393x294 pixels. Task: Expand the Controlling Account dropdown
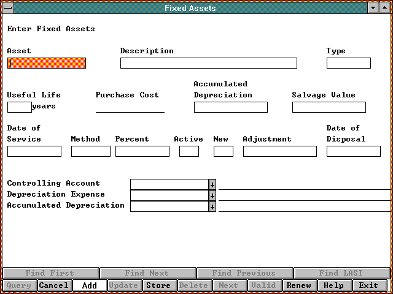click(x=212, y=184)
